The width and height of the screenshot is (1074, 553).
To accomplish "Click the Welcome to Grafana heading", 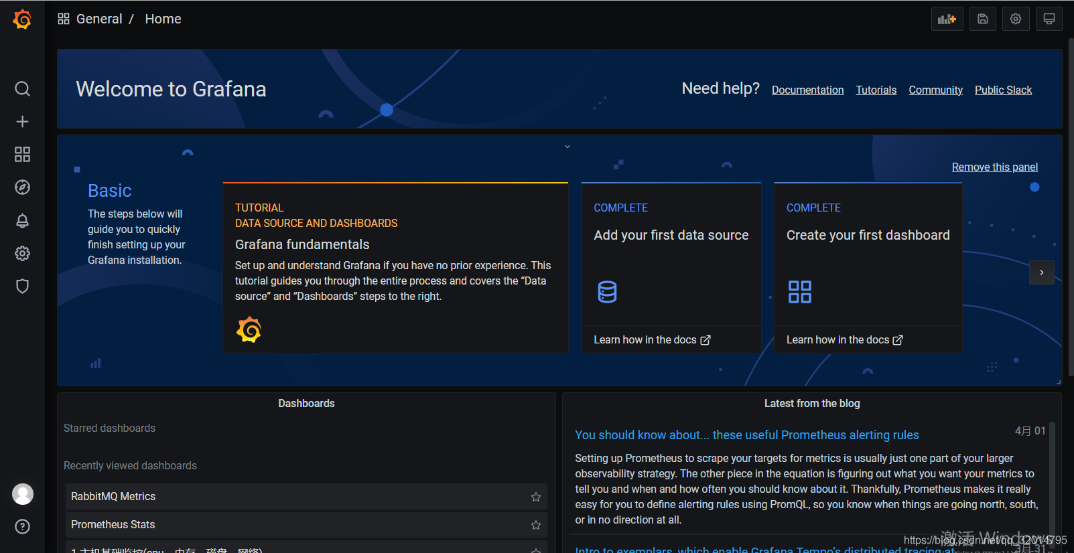I will pos(171,89).
